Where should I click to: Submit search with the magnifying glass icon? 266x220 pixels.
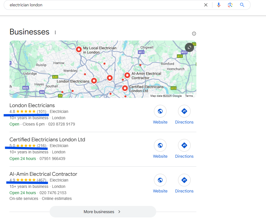(242, 5)
